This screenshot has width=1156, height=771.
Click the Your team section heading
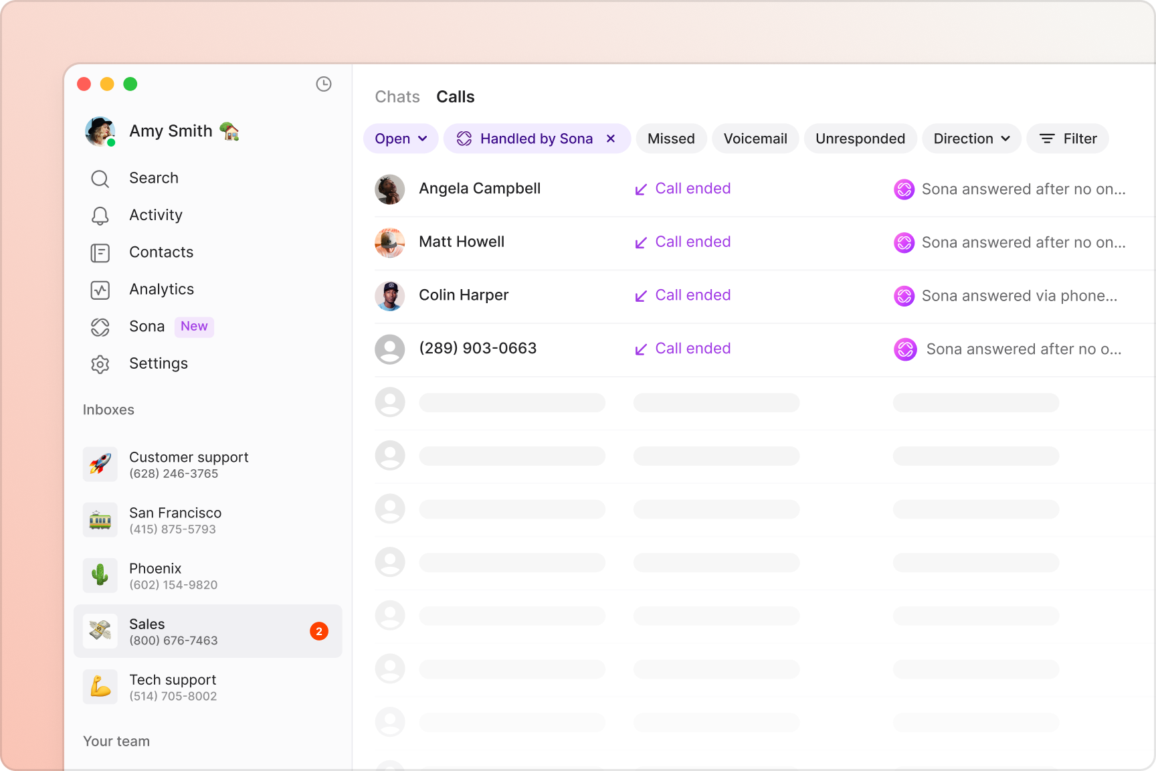pyautogui.click(x=116, y=742)
